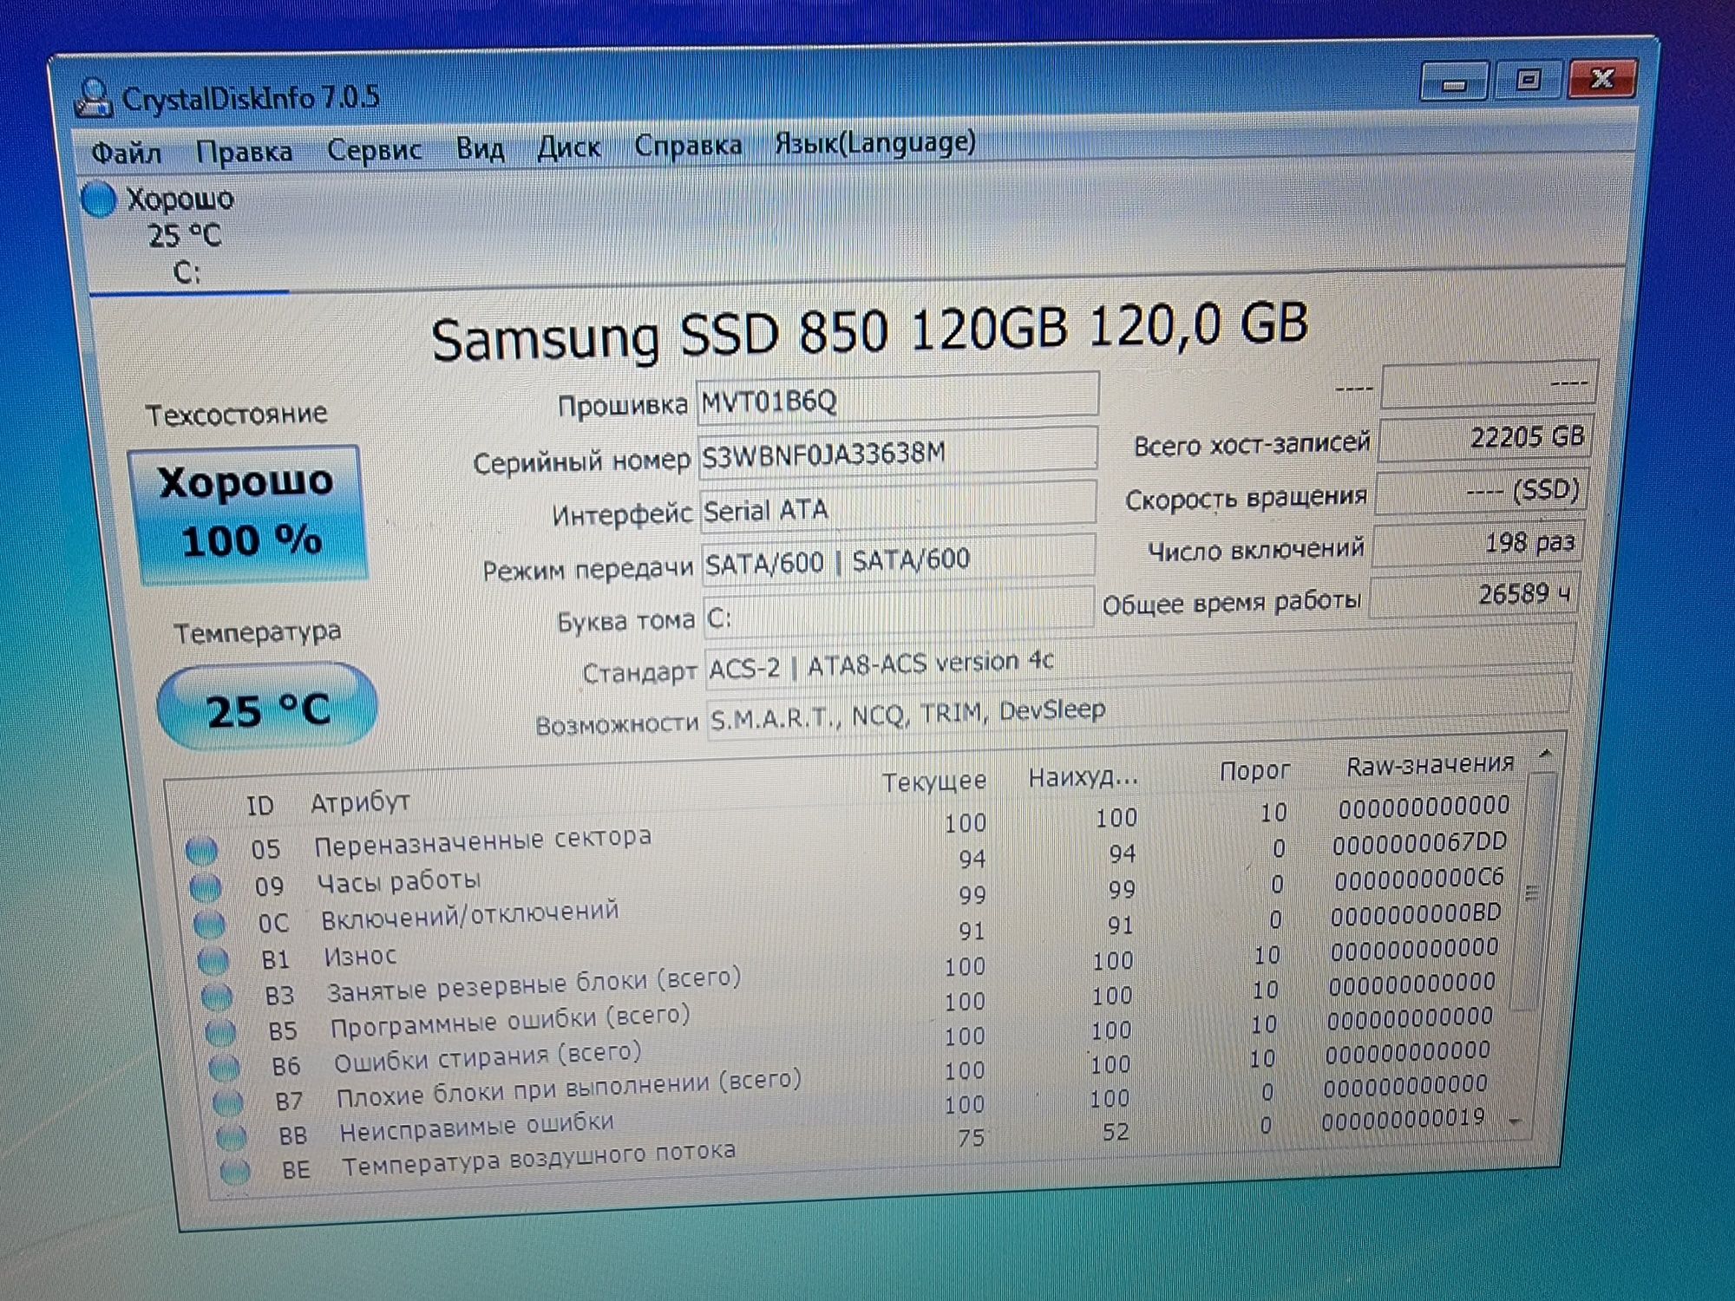Click the power-on count value 198 раз
Screen dimensions: 1735x1301
[1477, 544]
